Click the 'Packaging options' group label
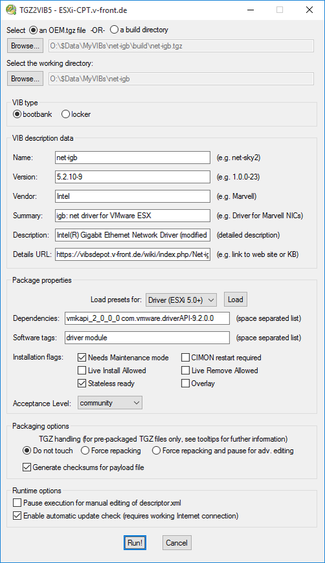Viewport: 325px width, 563px height. [41, 426]
